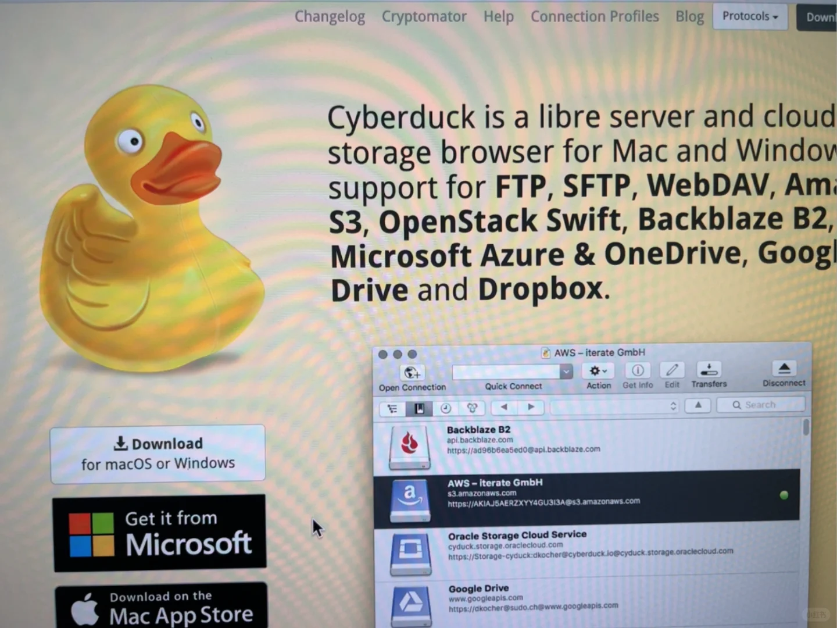Open the Action gear dropdown
The image size is (837, 628).
[x=598, y=371]
